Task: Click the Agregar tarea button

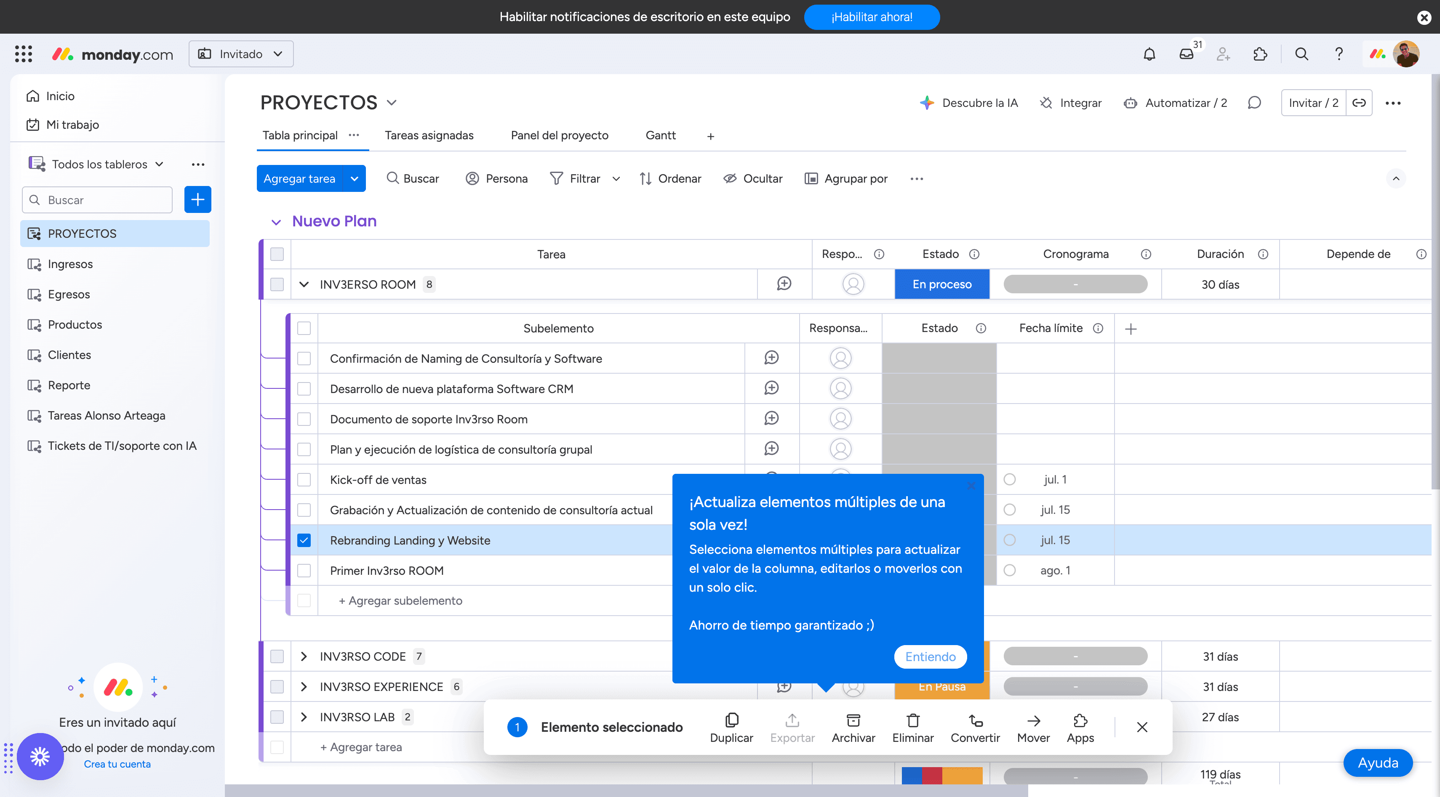Action: (x=300, y=179)
